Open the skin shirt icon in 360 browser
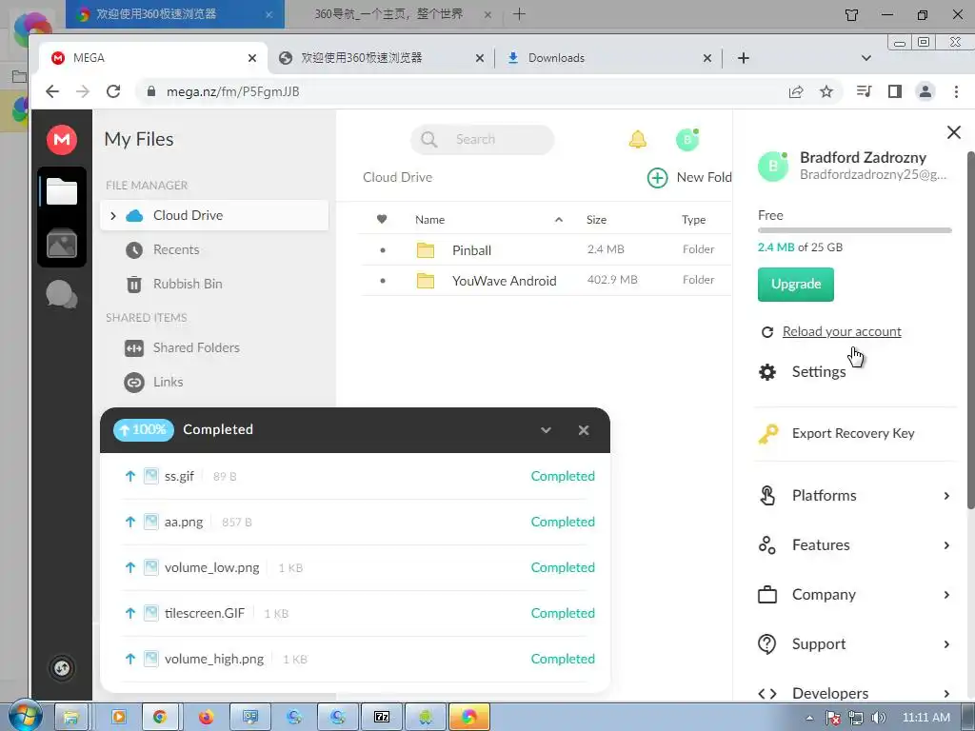 pyautogui.click(x=852, y=14)
